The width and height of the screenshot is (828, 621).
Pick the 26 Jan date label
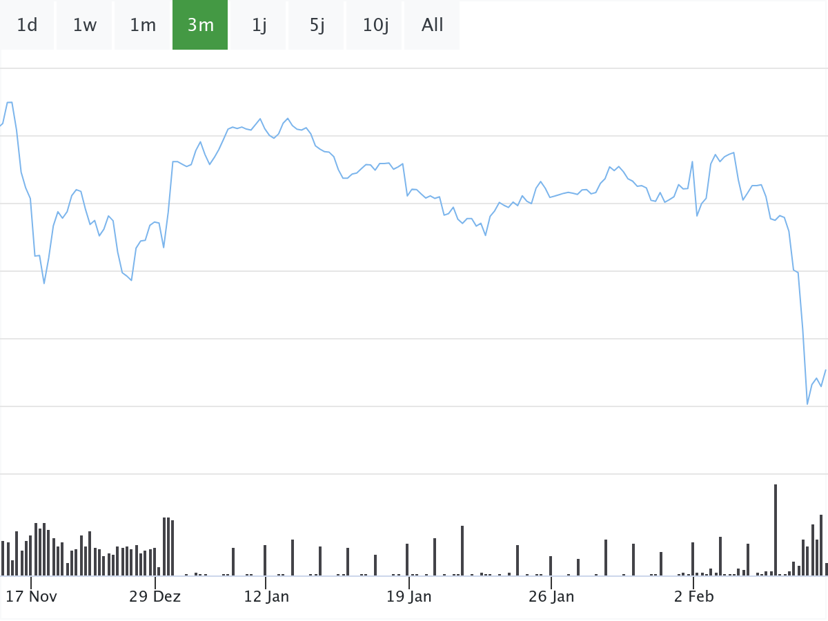551,596
